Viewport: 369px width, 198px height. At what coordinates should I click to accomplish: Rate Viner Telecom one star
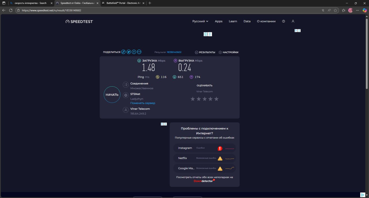[193, 99]
